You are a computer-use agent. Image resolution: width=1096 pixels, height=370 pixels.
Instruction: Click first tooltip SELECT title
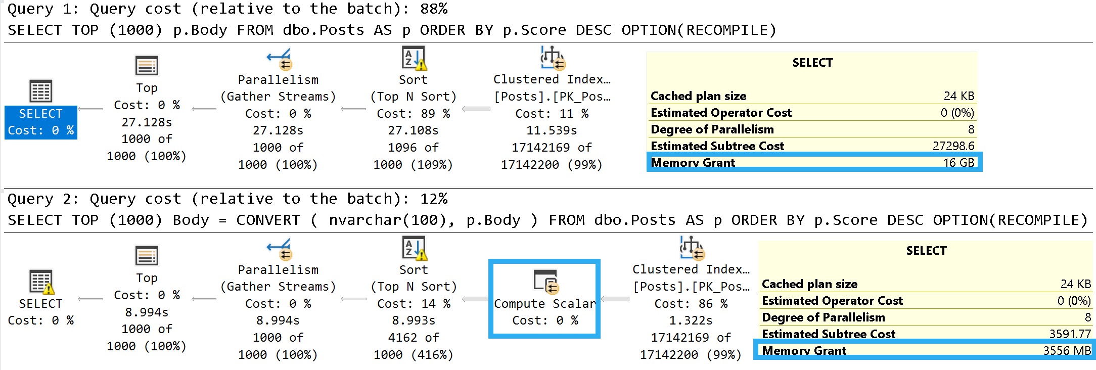click(812, 63)
